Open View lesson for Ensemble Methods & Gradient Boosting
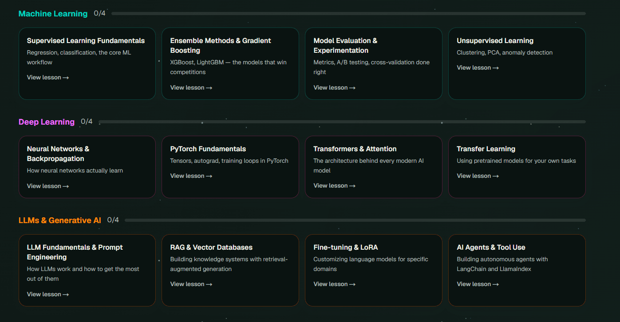Viewport: 620px width, 322px height. [191, 88]
